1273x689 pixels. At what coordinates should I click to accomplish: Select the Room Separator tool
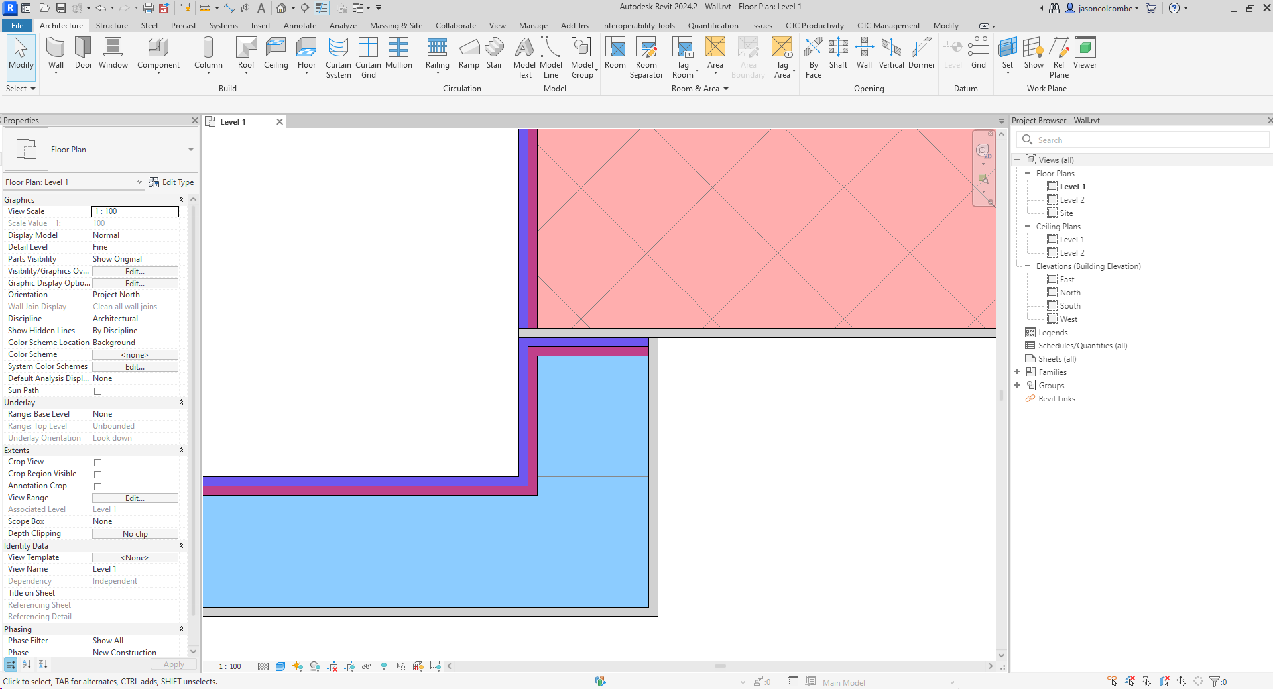tap(646, 58)
